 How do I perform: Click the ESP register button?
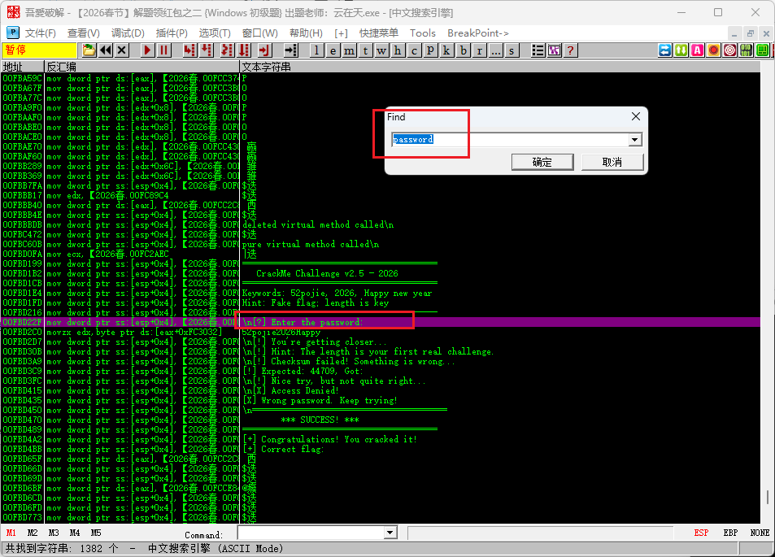pyautogui.click(x=701, y=533)
